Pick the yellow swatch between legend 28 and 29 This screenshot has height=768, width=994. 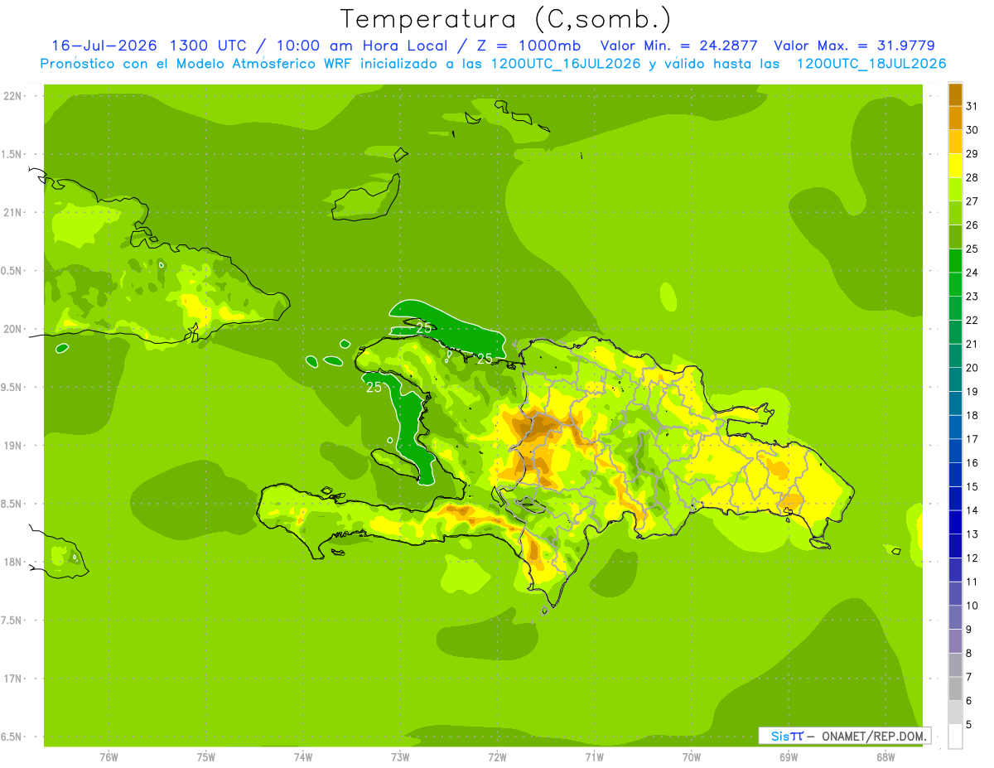(955, 166)
